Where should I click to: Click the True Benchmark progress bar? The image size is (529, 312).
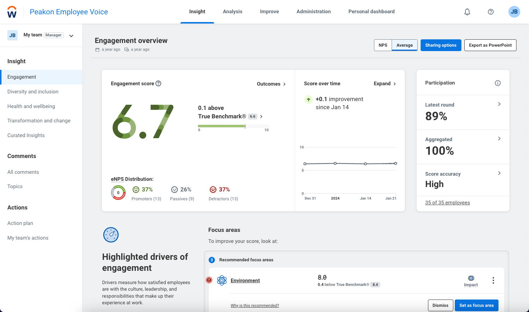coord(233,126)
